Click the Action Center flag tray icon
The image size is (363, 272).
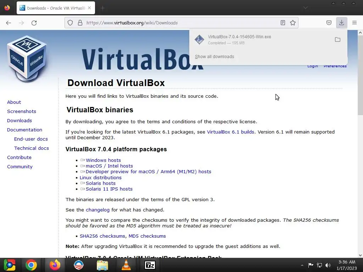pyautogui.click(x=311, y=265)
